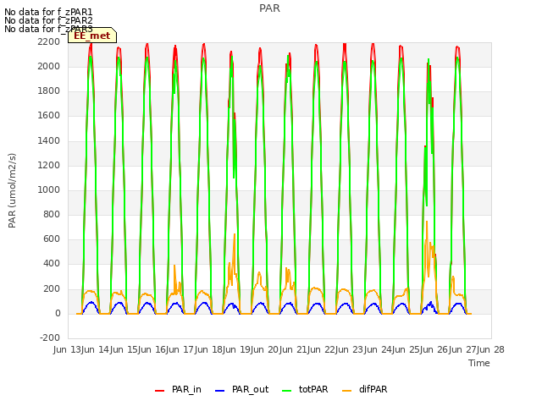
Task: Click the y-axis tick 600
Action: pyautogui.click(x=52, y=239)
